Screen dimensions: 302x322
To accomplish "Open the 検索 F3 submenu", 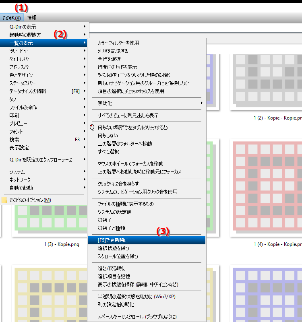I will point(44,139).
